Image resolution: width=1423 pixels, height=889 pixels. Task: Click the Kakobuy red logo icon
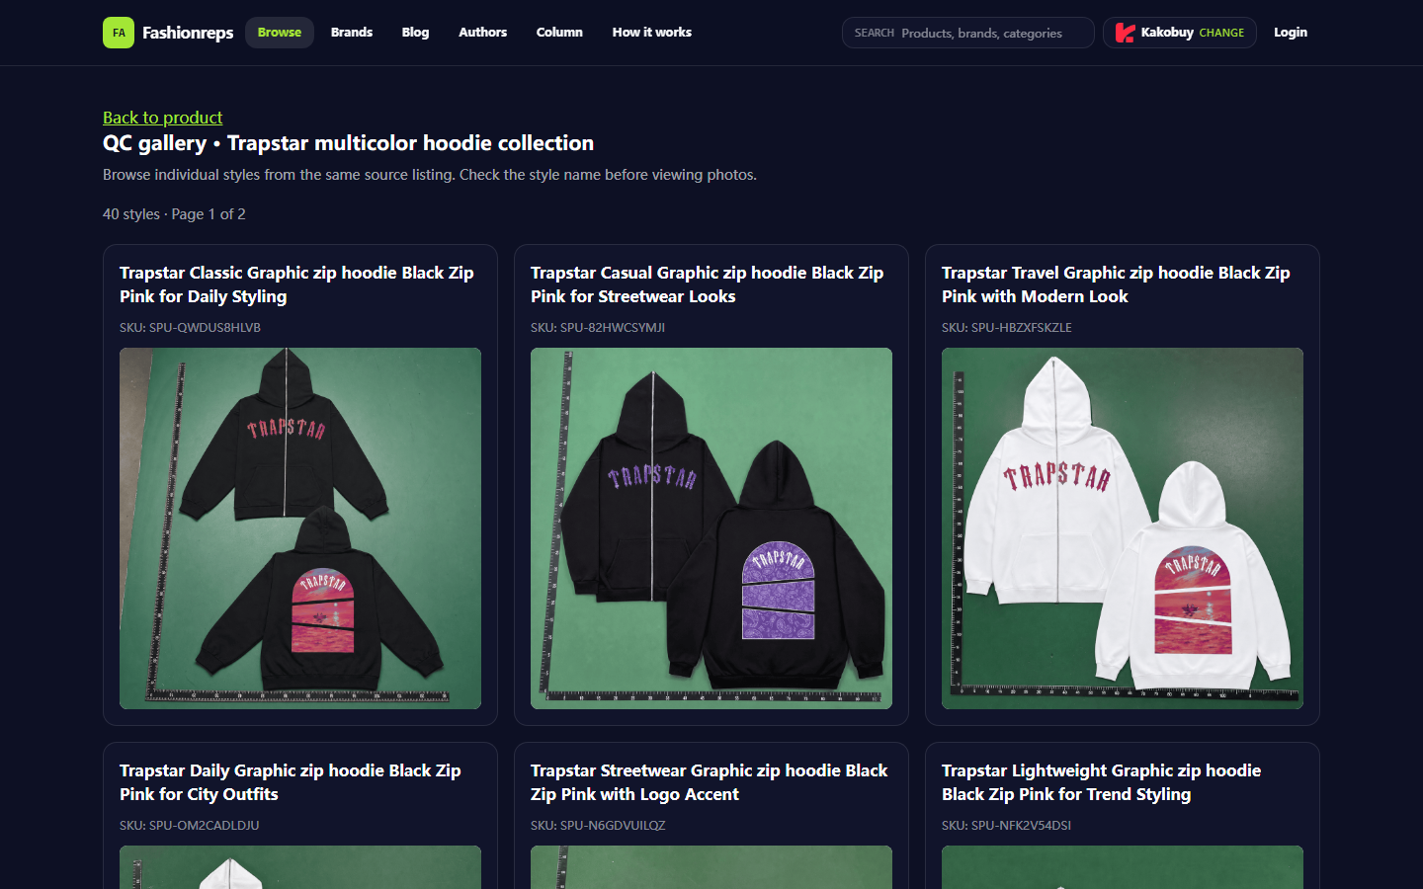coord(1125,33)
